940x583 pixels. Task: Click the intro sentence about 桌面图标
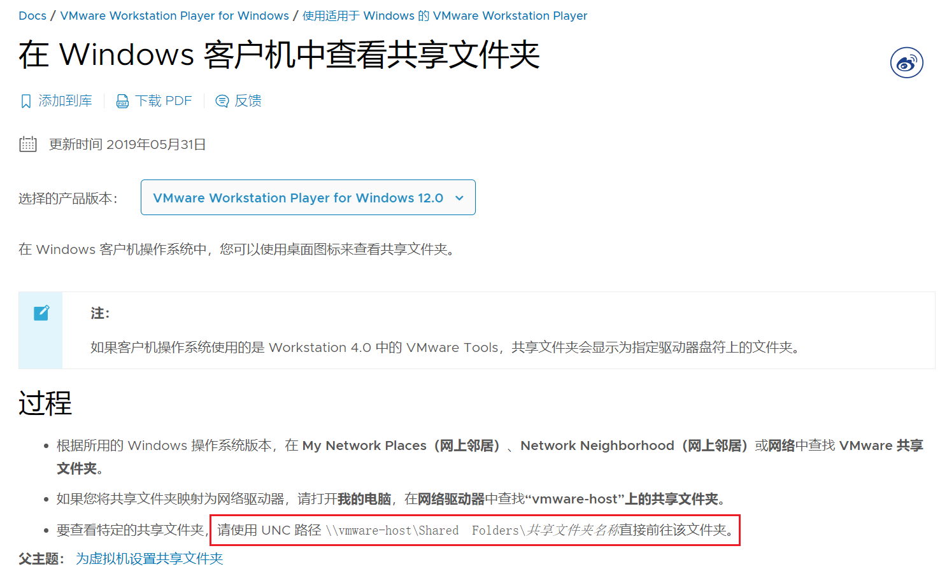(x=238, y=249)
